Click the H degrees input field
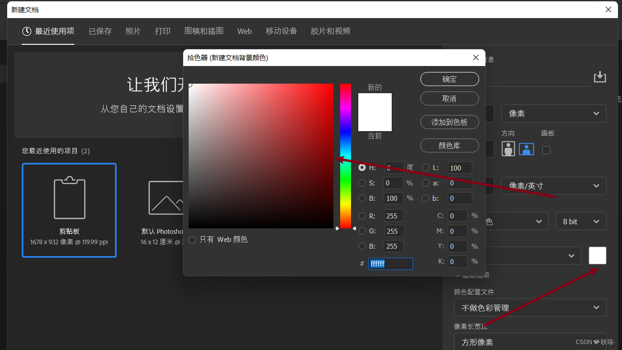The image size is (622, 350). pos(394,167)
